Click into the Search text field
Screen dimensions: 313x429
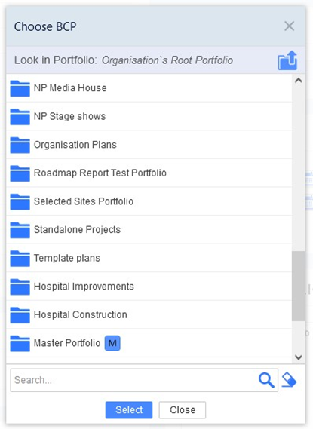coord(134,380)
